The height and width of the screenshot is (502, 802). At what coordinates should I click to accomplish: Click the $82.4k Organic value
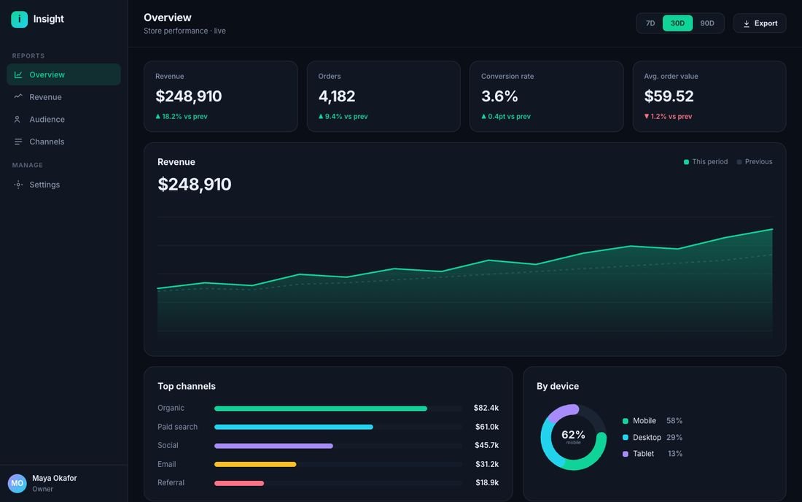486,408
